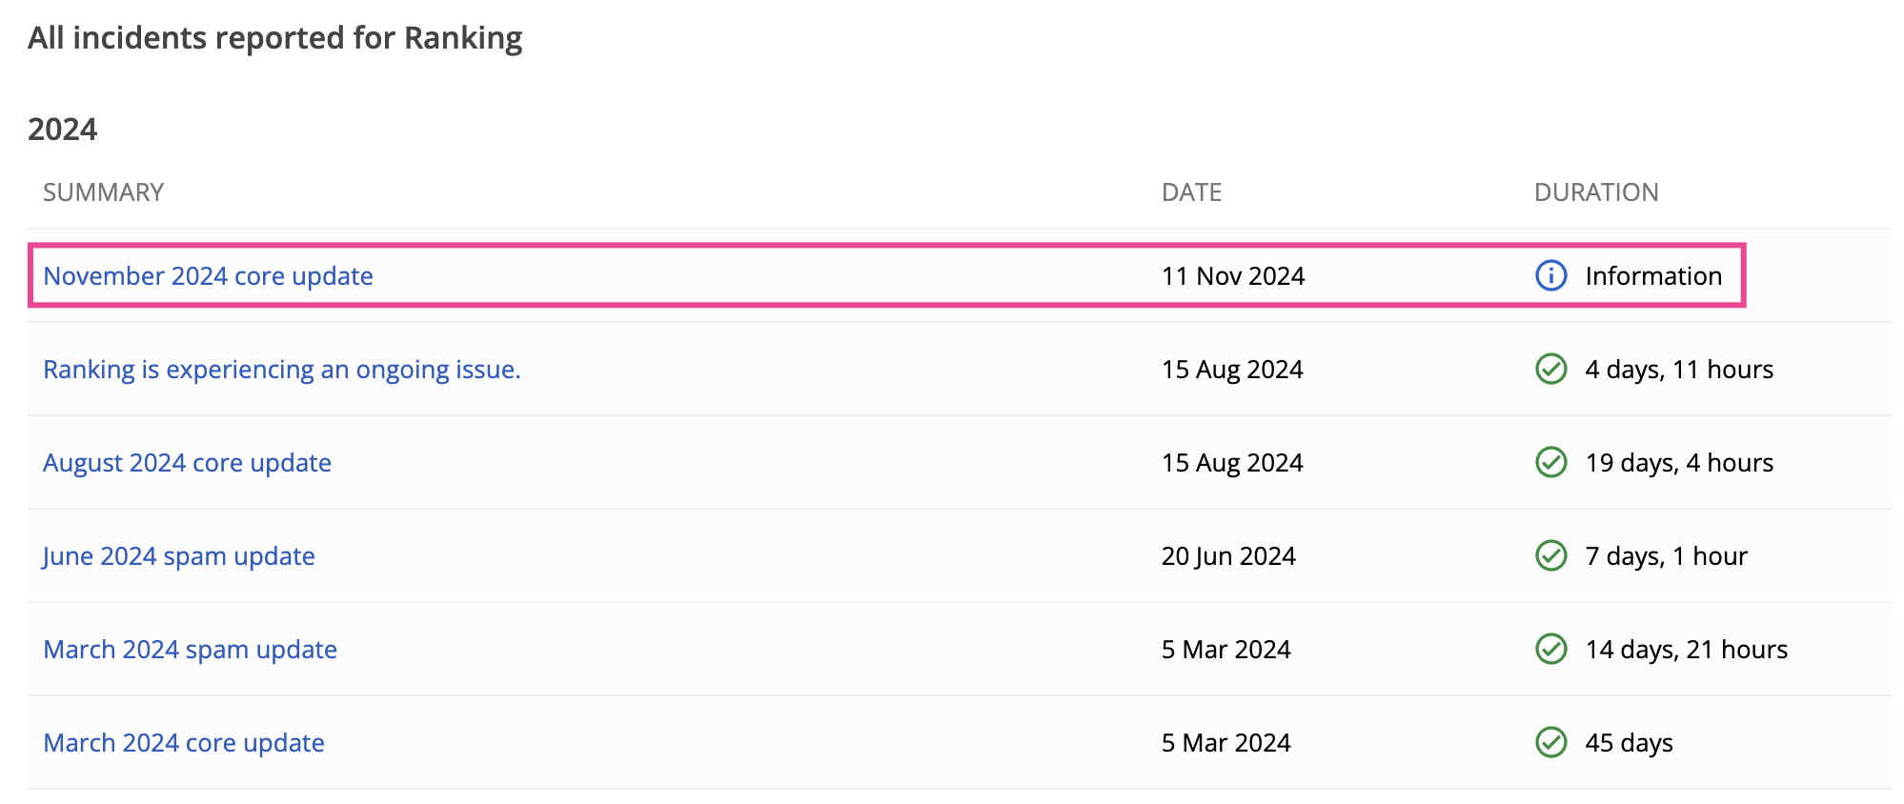Click the 11 Nov 2024 date cell

tap(1233, 276)
